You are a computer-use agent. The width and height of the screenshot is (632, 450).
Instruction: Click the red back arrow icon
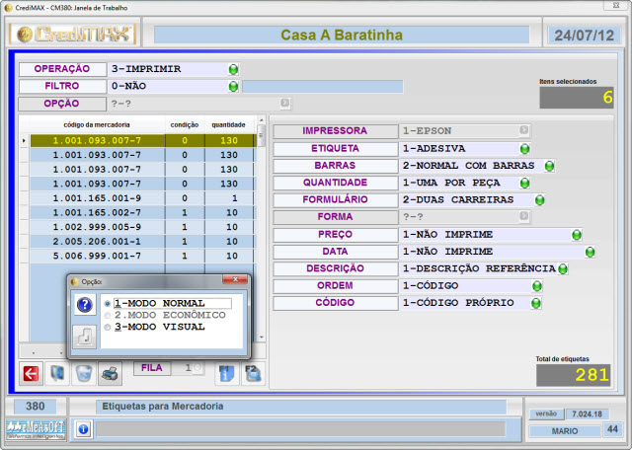(32, 373)
